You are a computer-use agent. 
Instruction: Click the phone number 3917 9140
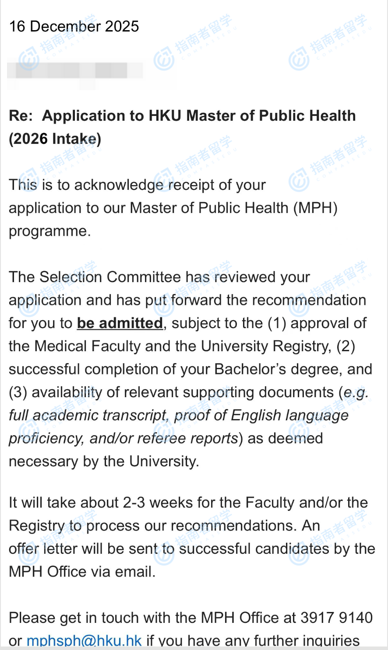336,618
